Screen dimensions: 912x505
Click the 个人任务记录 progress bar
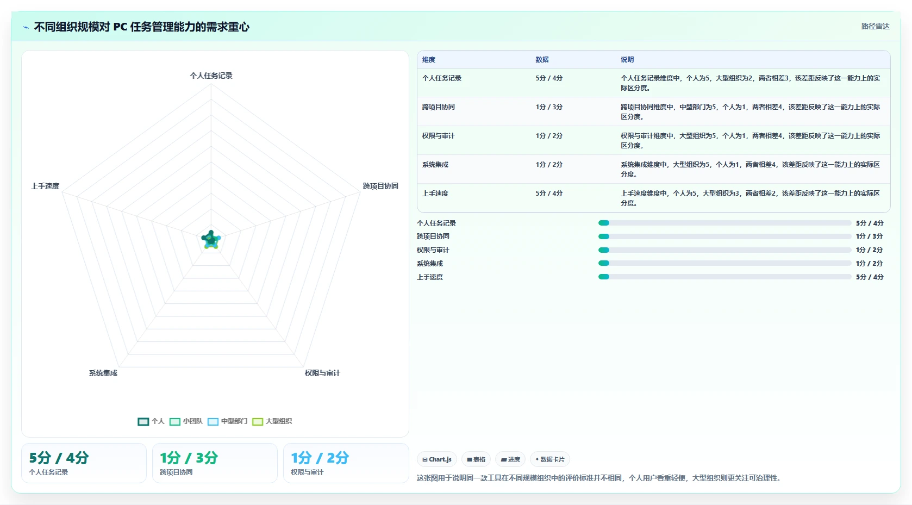pyautogui.click(x=724, y=223)
